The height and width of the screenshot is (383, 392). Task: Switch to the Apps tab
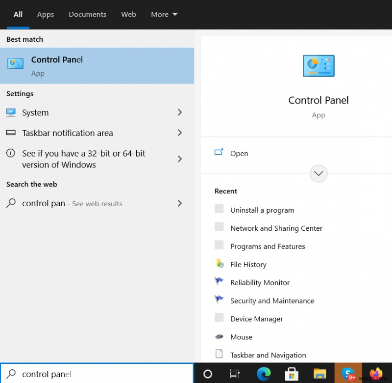pyautogui.click(x=45, y=14)
